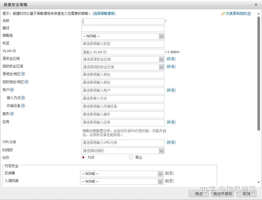Select the 允许 action radio button

83,157
